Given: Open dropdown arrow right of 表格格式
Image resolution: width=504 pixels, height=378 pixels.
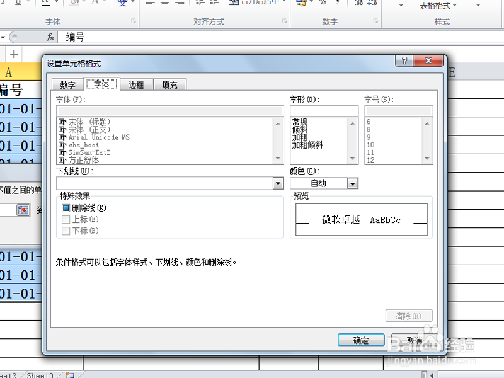Looking at the screenshot, I should click(478, 6).
